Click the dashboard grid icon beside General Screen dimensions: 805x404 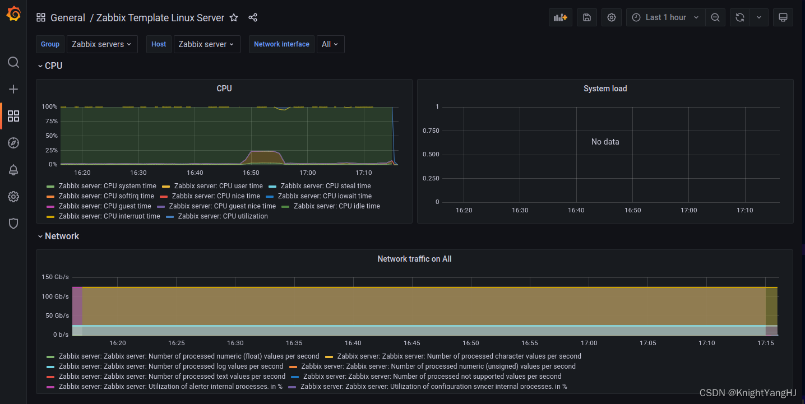[41, 17]
